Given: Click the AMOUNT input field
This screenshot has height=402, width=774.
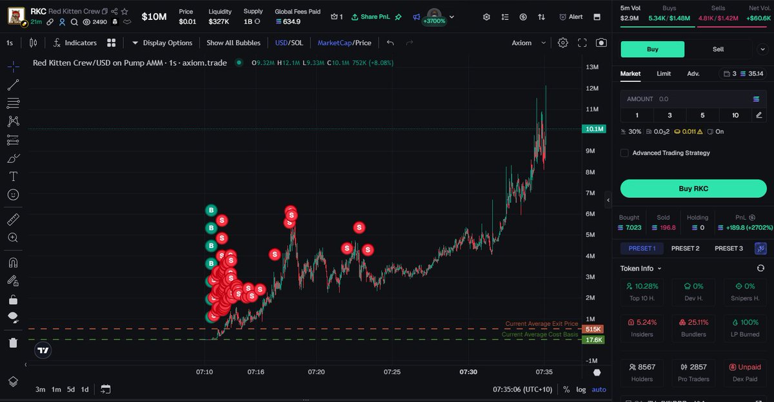Looking at the screenshot, I should tap(693, 99).
